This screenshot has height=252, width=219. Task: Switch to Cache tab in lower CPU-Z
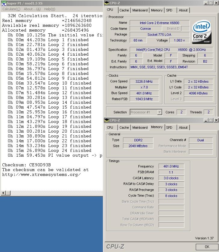[124, 128]
